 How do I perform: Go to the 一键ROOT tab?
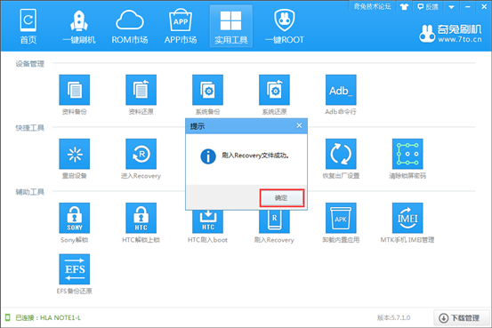[x=285, y=27]
